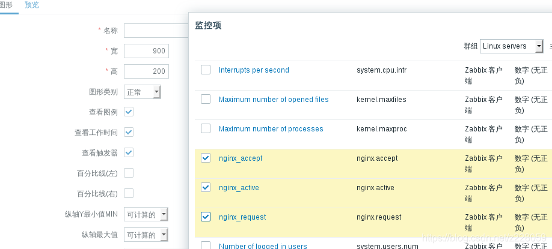Click the nginx.active key text
552x249 pixels.
point(375,188)
